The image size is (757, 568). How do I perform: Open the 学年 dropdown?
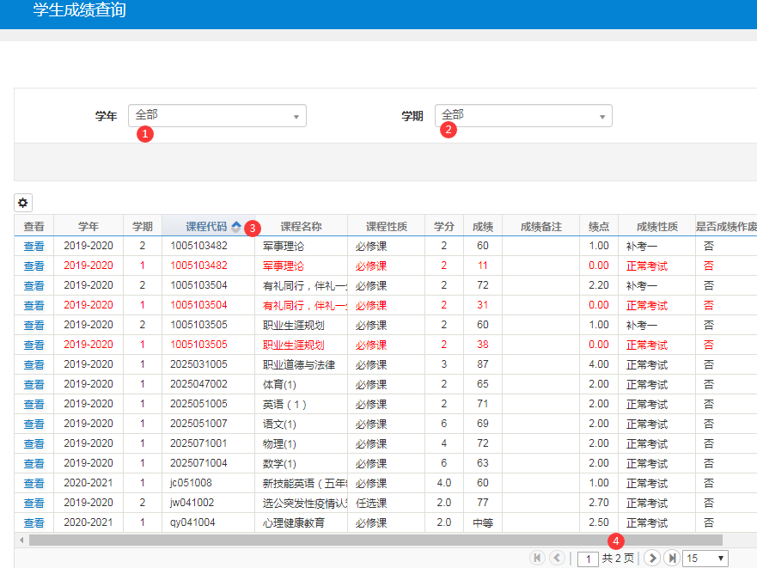tap(217, 116)
